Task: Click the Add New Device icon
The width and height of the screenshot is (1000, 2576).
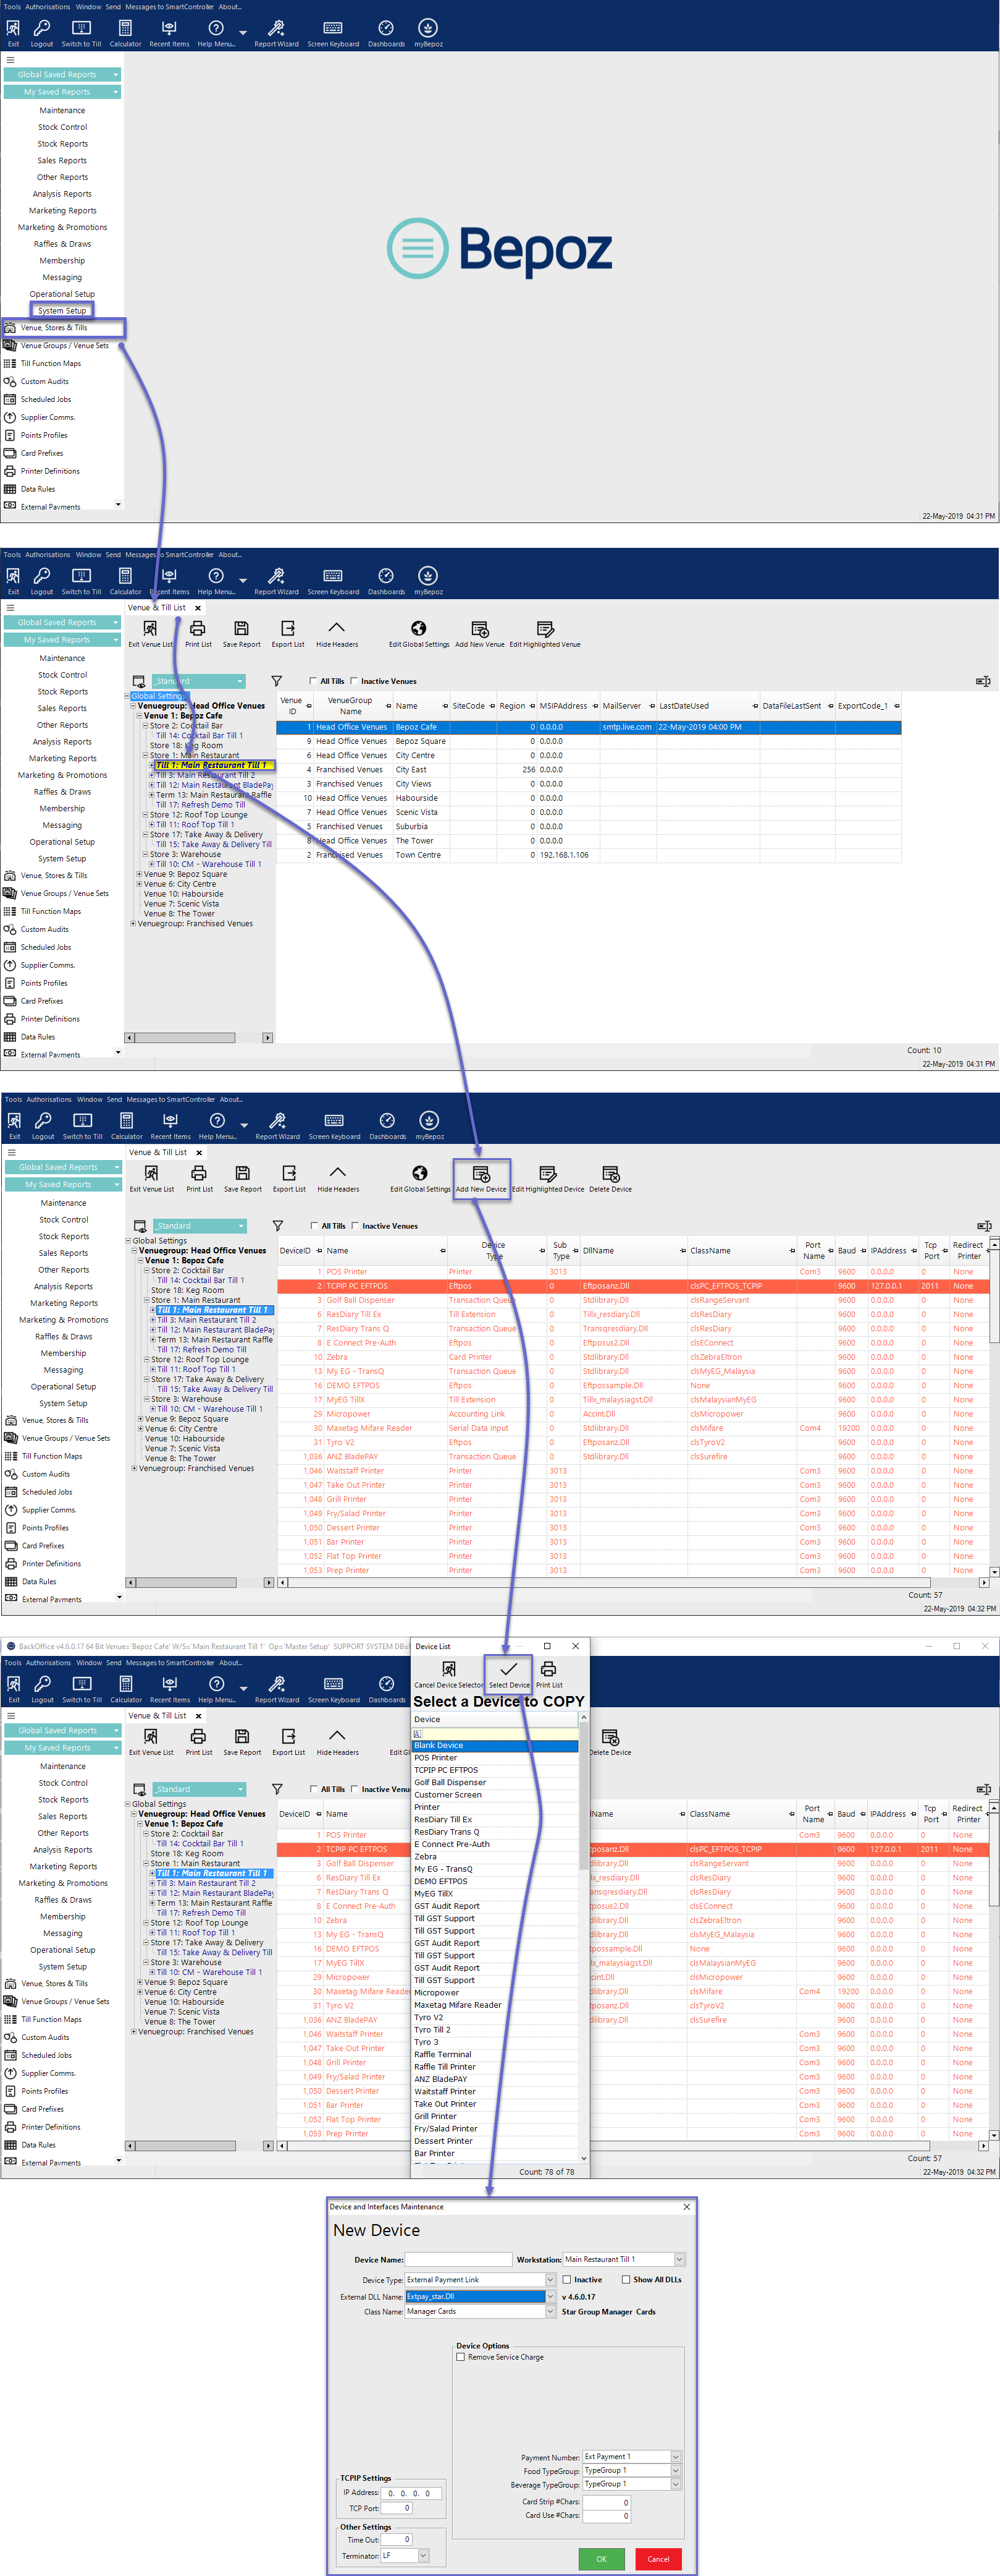Action: 482,1174
